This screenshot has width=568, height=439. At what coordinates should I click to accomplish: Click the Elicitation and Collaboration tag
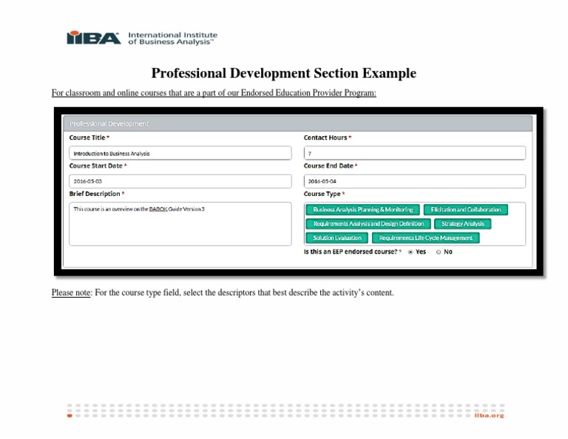click(466, 210)
